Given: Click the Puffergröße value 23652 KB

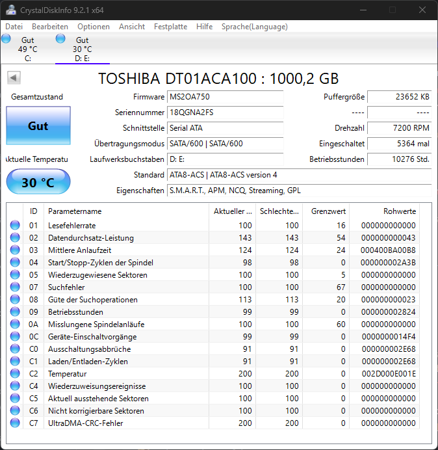Looking at the screenshot, I should [399, 97].
